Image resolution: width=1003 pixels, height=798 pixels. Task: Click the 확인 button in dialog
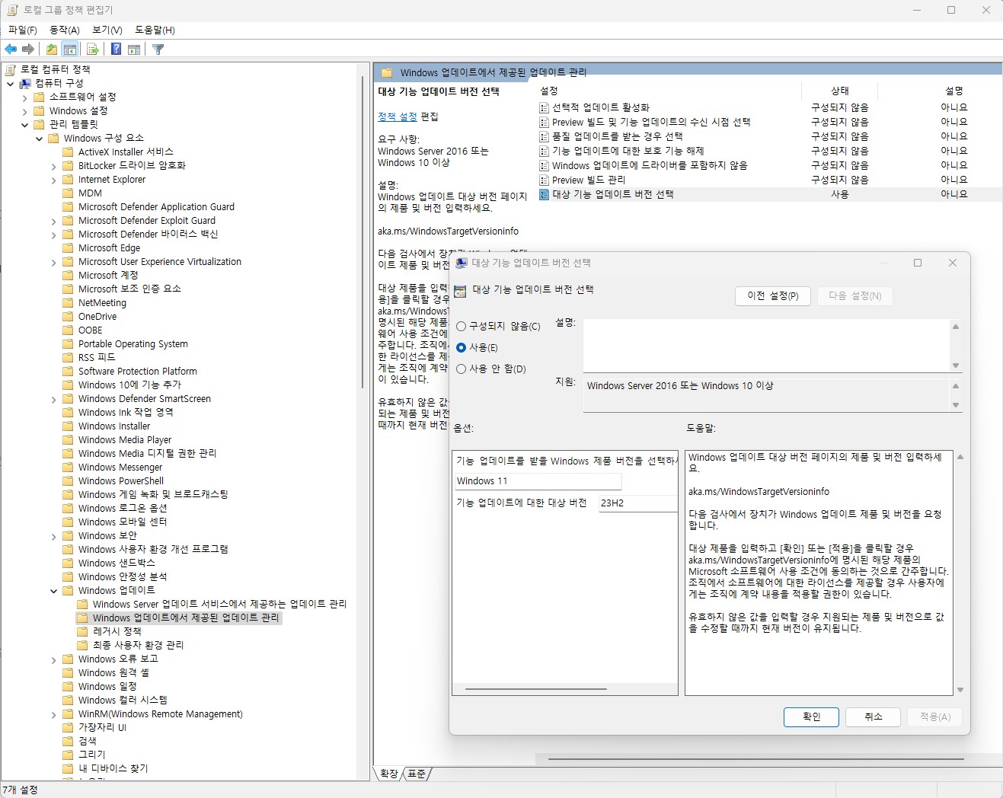(x=811, y=717)
